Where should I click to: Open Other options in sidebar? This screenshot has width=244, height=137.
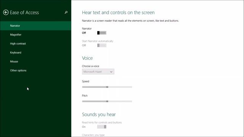(x=35, y=70)
